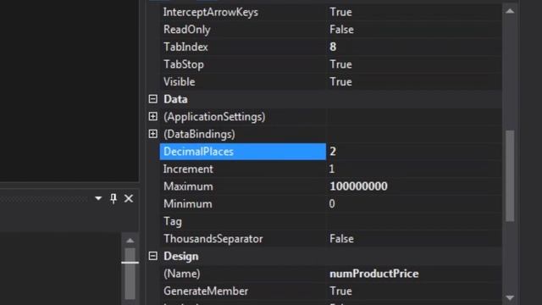Close the left docked panel
Screen dimensions: 542x305
129,198
